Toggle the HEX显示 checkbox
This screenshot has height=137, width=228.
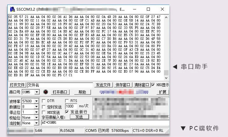[153, 85]
